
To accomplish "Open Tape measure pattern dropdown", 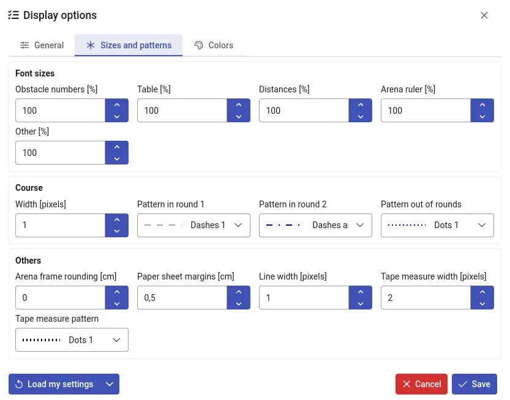I will click(72, 339).
